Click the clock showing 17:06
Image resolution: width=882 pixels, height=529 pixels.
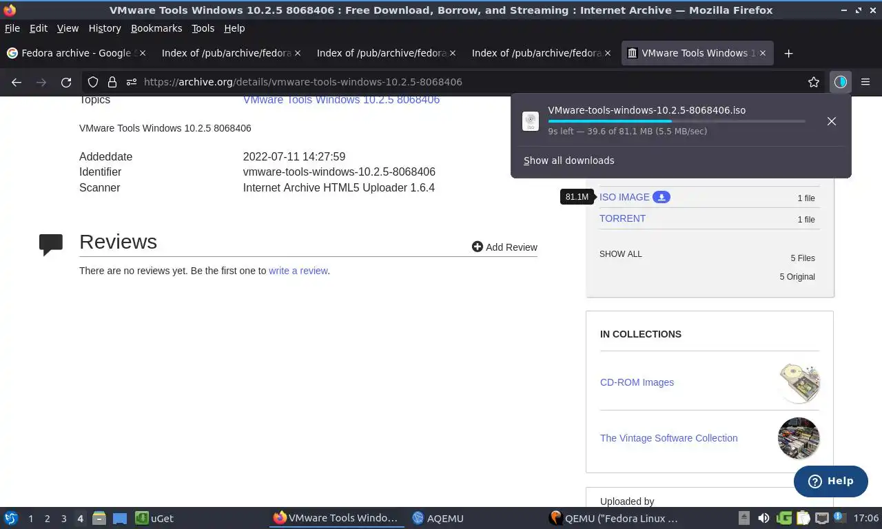pyautogui.click(x=865, y=518)
